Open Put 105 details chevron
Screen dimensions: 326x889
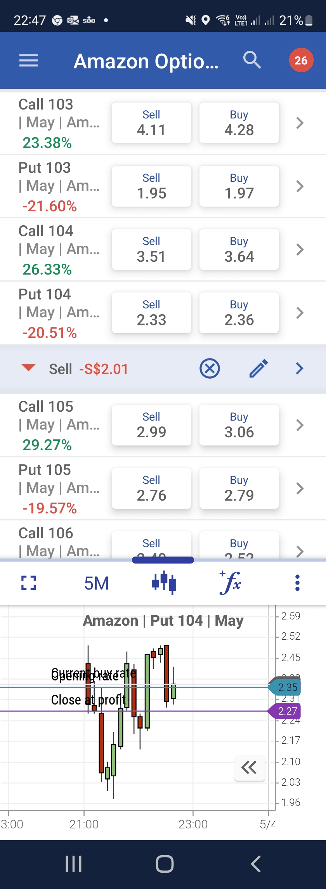pyautogui.click(x=300, y=488)
